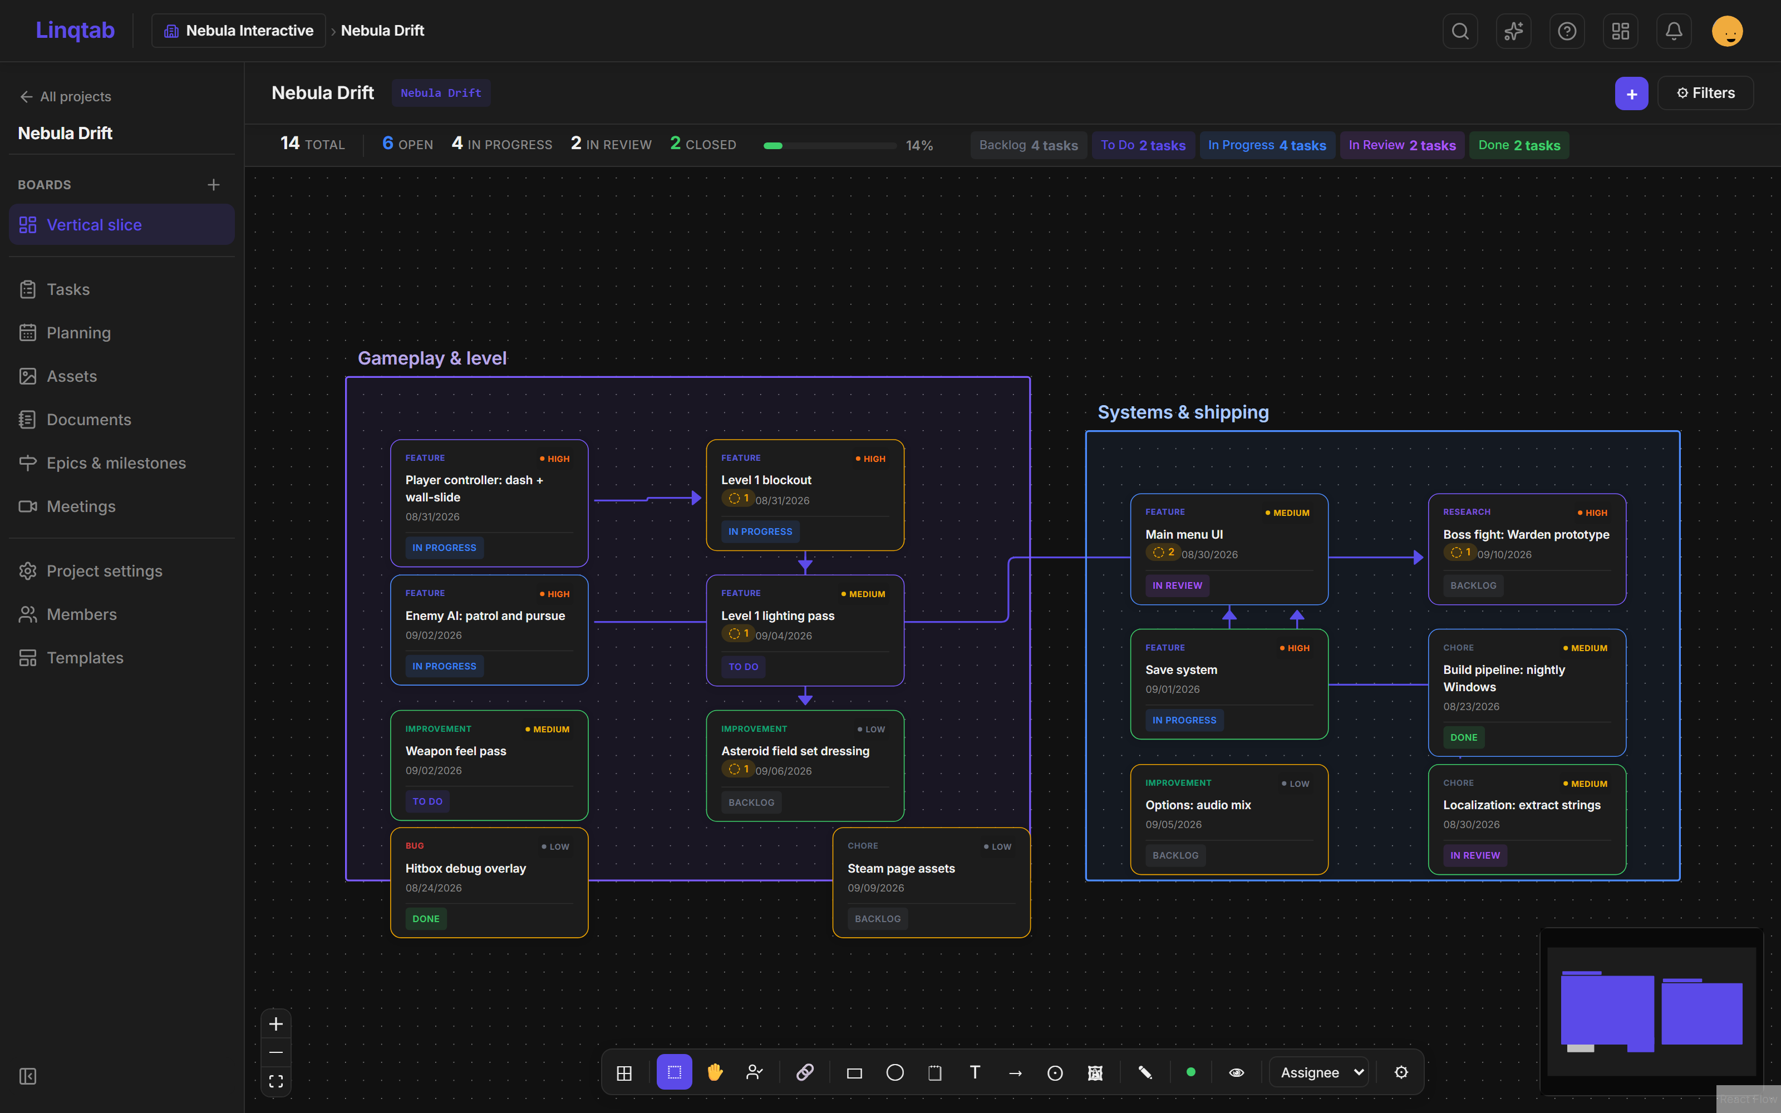Image resolution: width=1781 pixels, height=1113 pixels.
Task: Open the Vertical slice board
Action: pos(121,224)
